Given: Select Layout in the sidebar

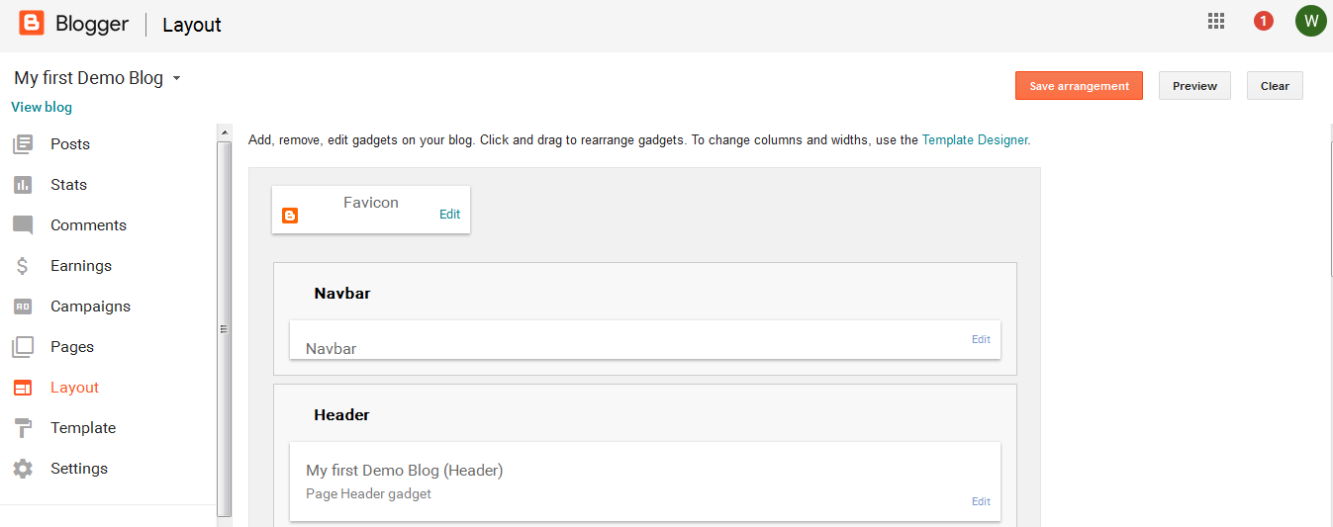Looking at the screenshot, I should coord(75,388).
